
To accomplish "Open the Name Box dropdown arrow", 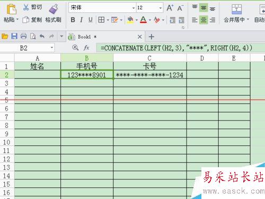I will (52, 48).
